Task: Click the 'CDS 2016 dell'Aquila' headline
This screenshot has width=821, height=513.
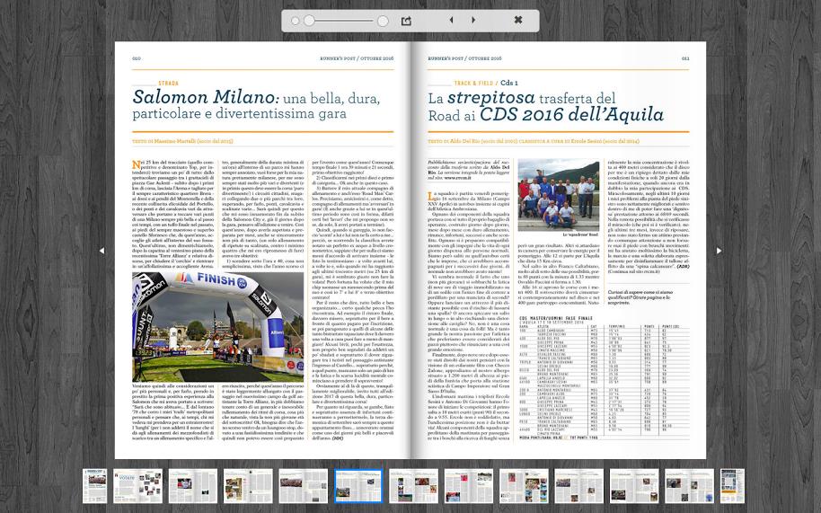Action: tap(572, 115)
